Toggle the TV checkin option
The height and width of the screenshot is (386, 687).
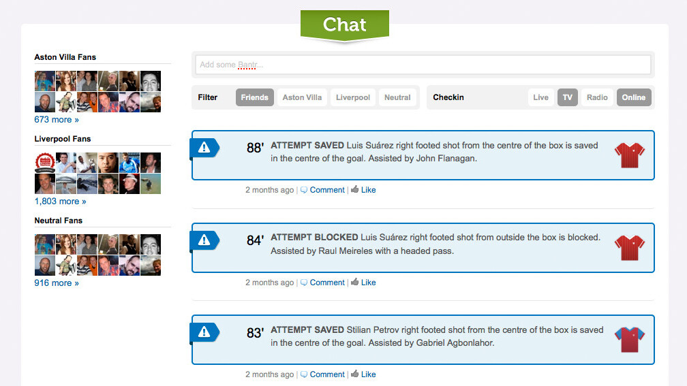(x=567, y=97)
